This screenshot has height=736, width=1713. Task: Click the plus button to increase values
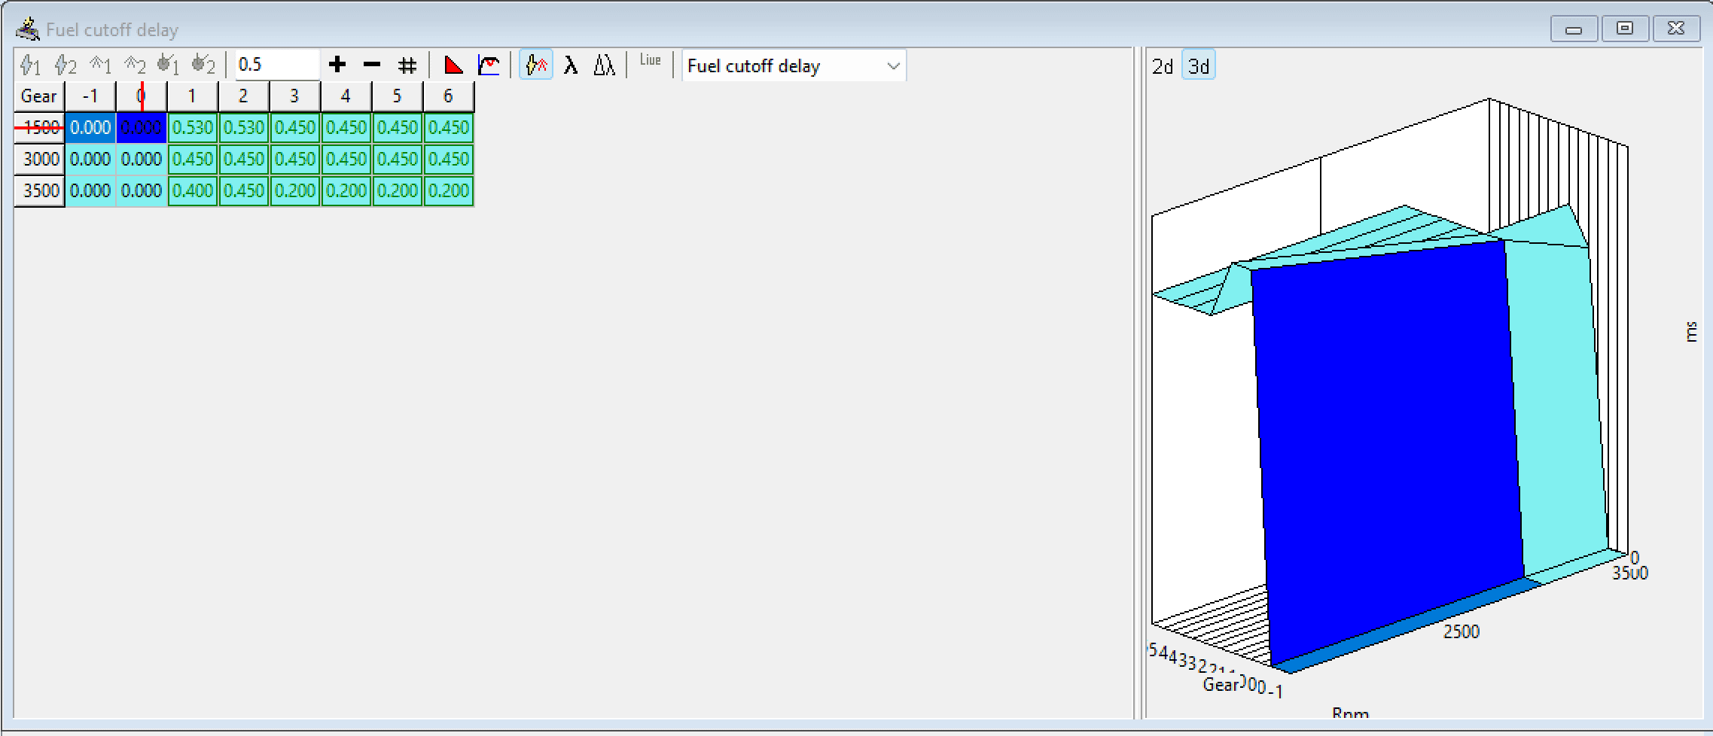click(x=337, y=65)
